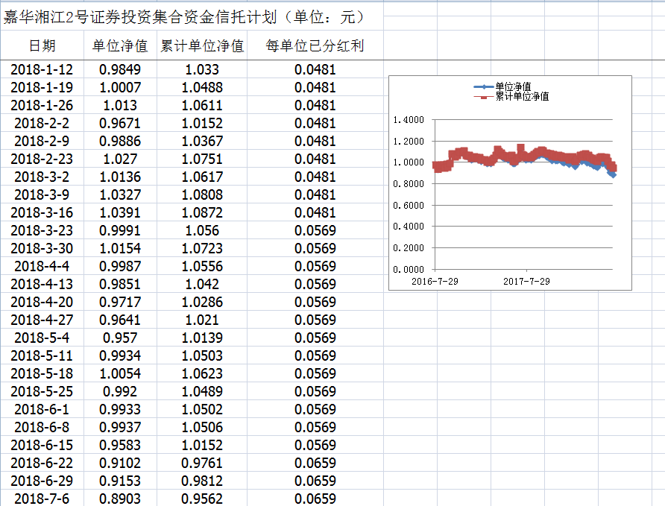Click the cell with value 1.0488
Image resolution: width=665 pixels, height=506 pixels.
point(202,87)
